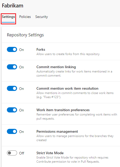
Task: Click Work item transition preferences label
Action: 63,110
